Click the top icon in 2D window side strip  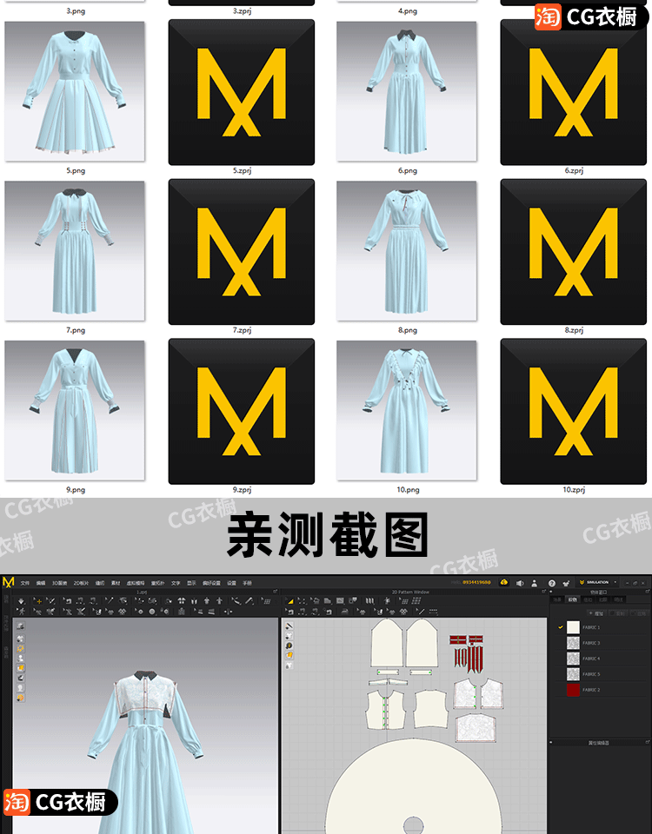289,625
